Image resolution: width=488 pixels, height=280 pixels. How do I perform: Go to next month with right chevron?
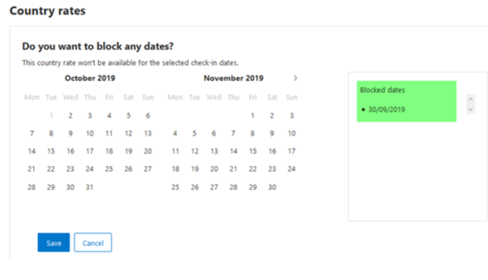(295, 78)
